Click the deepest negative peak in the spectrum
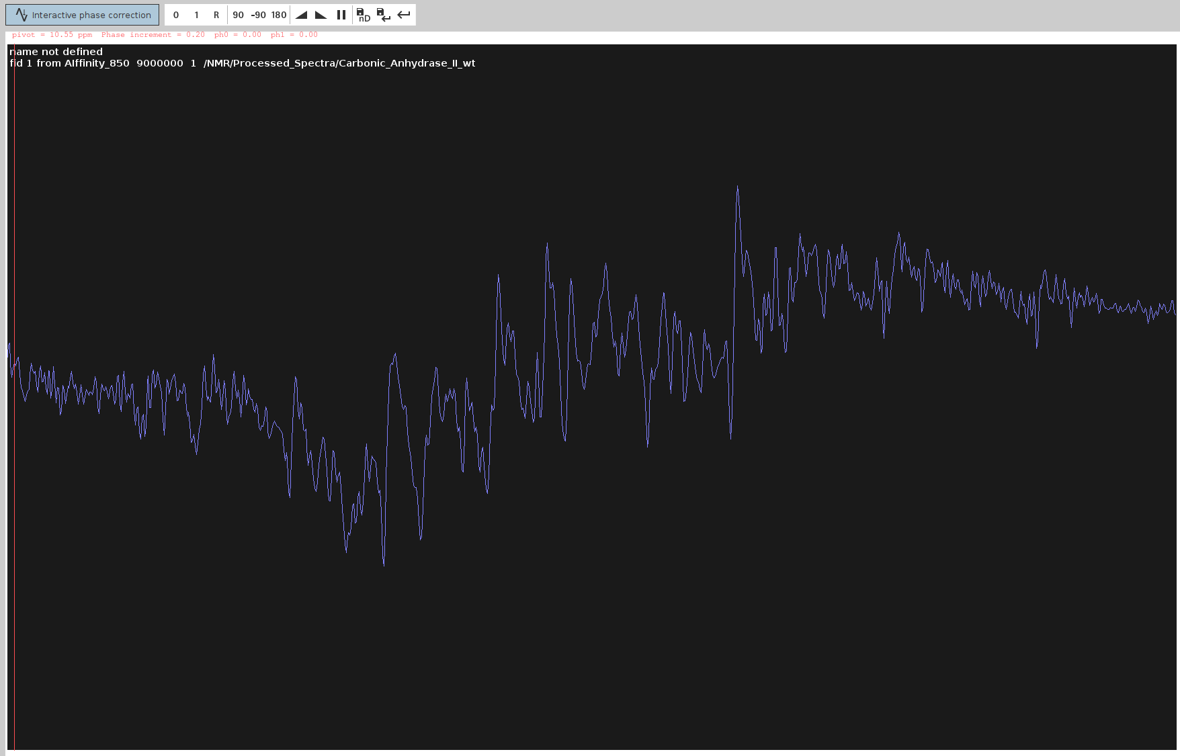 384,563
